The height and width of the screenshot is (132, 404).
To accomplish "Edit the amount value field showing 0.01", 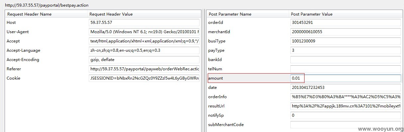I will [x=345, y=78].
